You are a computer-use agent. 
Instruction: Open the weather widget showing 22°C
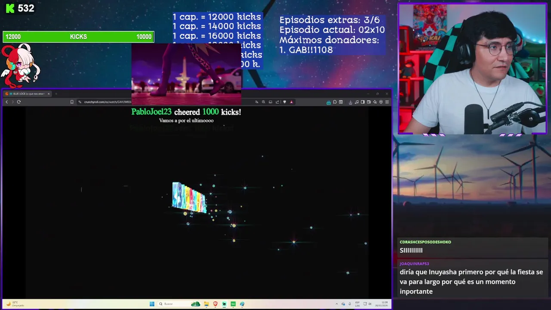click(15, 304)
